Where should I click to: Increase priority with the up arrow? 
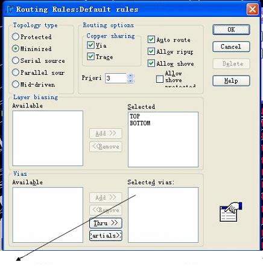pyautogui.click(x=131, y=76)
